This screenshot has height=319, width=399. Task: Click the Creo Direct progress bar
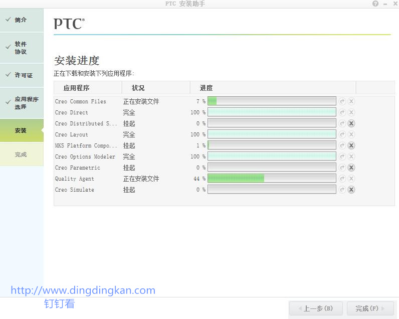tap(272, 112)
